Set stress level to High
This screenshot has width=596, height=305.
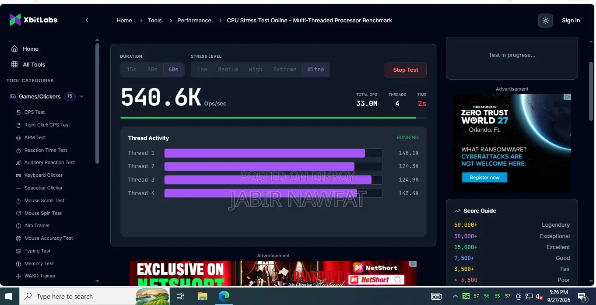point(256,70)
